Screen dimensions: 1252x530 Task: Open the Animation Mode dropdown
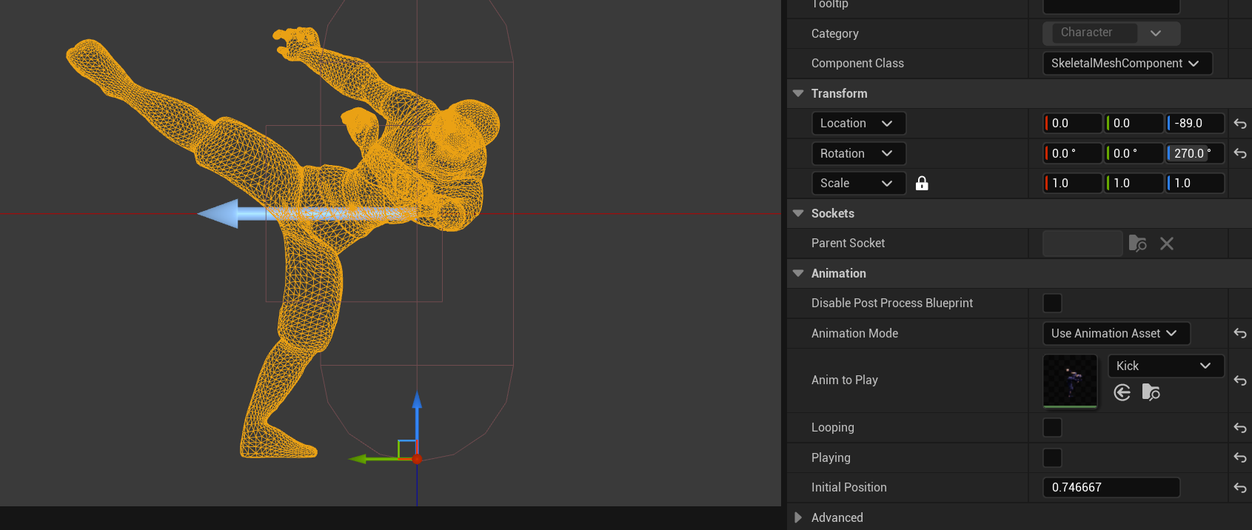(1116, 334)
